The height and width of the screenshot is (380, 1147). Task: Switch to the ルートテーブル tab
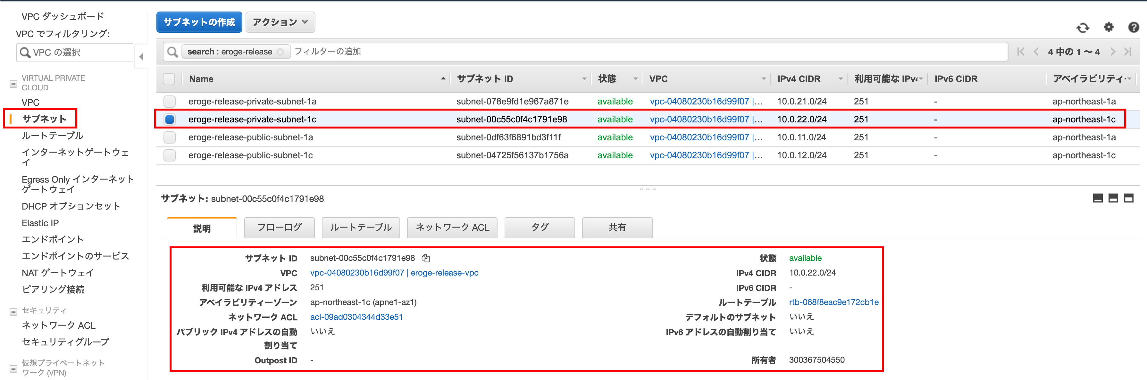[x=360, y=227]
